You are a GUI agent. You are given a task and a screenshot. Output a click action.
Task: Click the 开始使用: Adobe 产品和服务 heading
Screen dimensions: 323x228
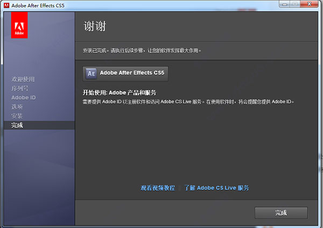[120, 93]
